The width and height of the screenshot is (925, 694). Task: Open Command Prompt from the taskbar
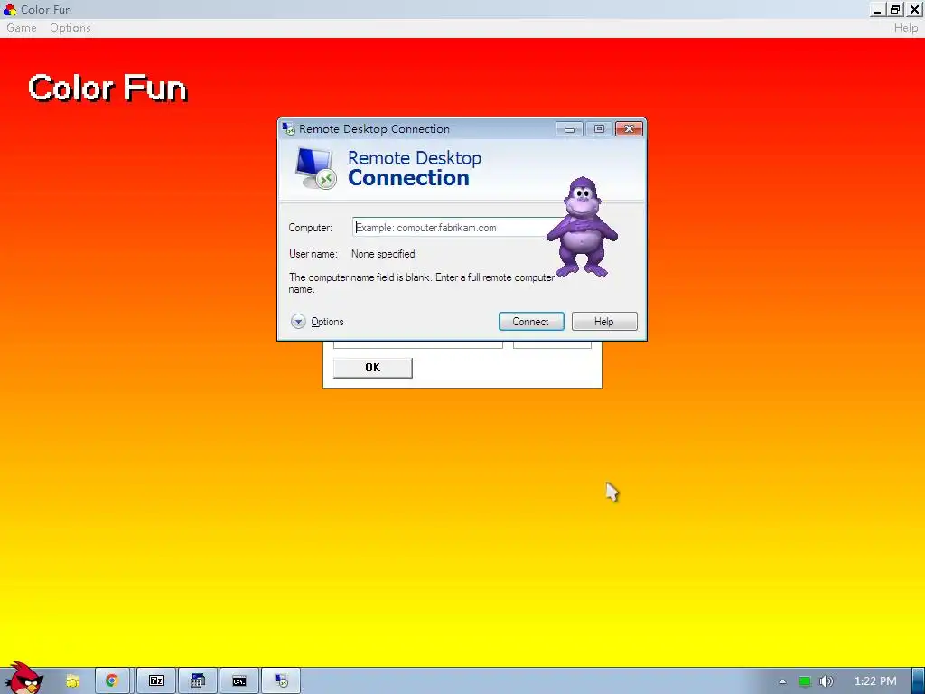tap(238, 681)
